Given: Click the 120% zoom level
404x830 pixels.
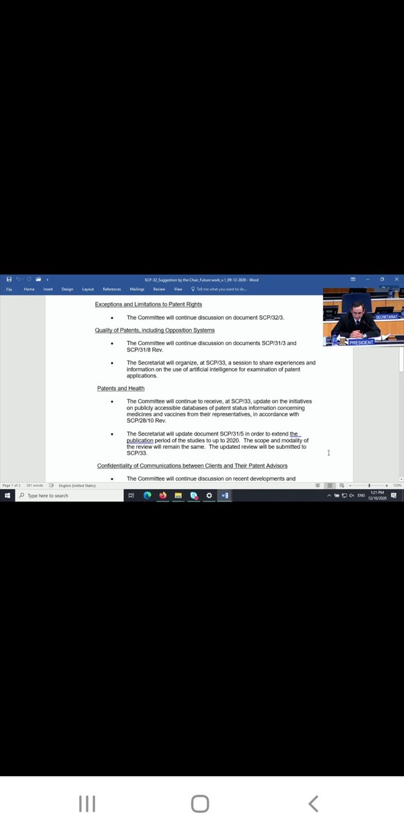Looking at the screenshot, I should [x=396, y=486].
